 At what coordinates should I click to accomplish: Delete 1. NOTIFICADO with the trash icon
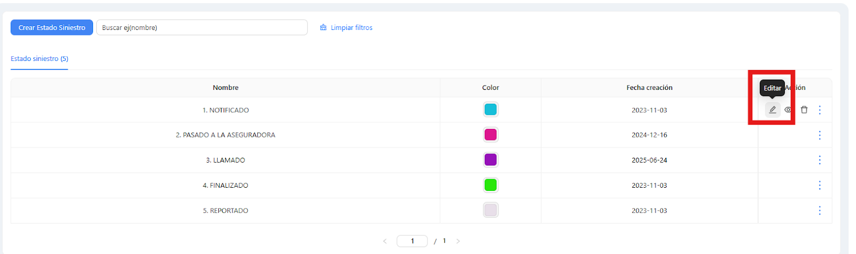[804, 110]
